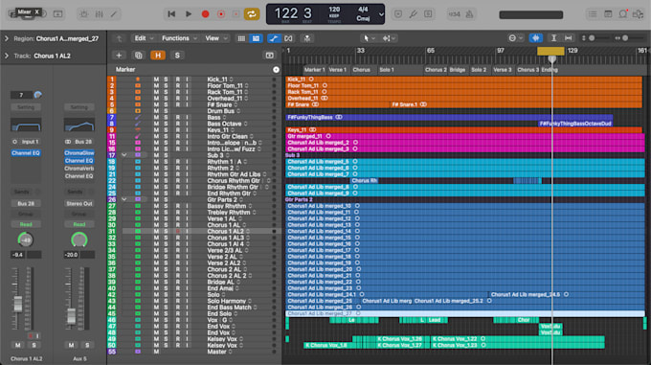
Task: Click the Bus 28 output slot on left strip
Action: coord(26,203)
